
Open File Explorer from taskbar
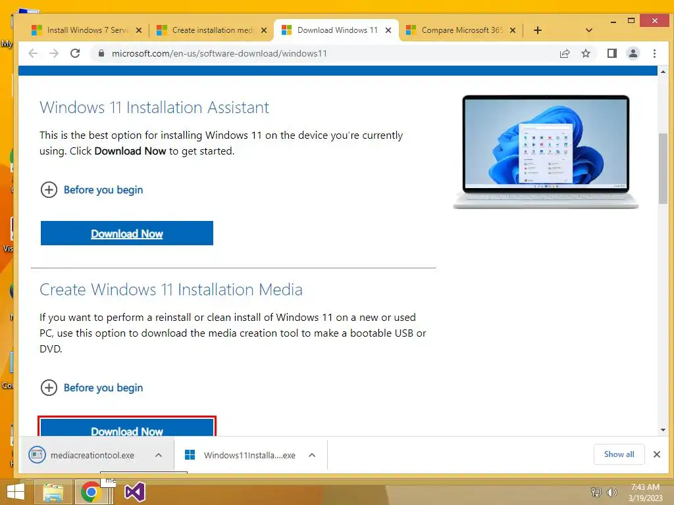coord(53,492)
